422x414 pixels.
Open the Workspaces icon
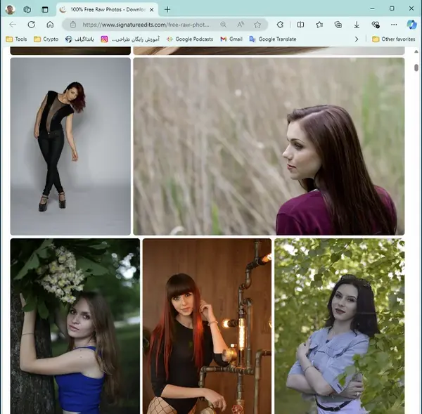coord(27,10)
